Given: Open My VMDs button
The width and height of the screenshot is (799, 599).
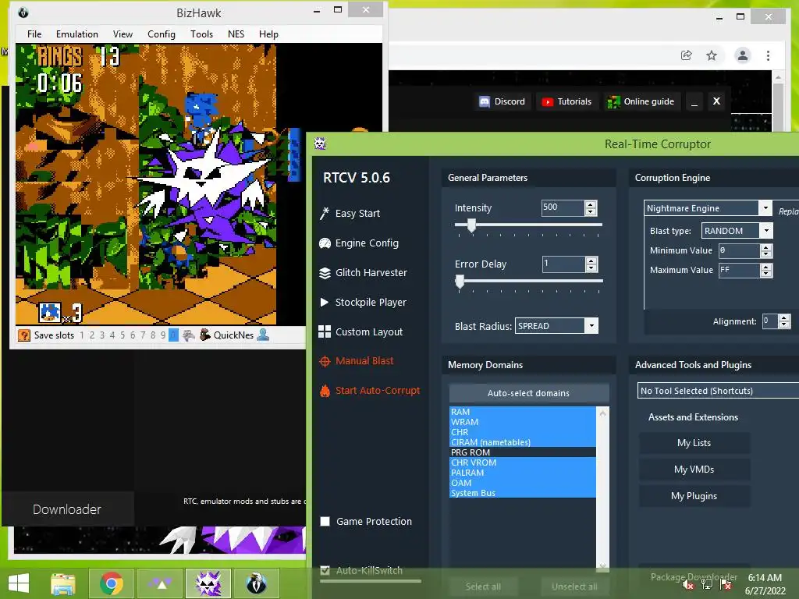Looking at the screenshot, I should (x=694, y=470).
